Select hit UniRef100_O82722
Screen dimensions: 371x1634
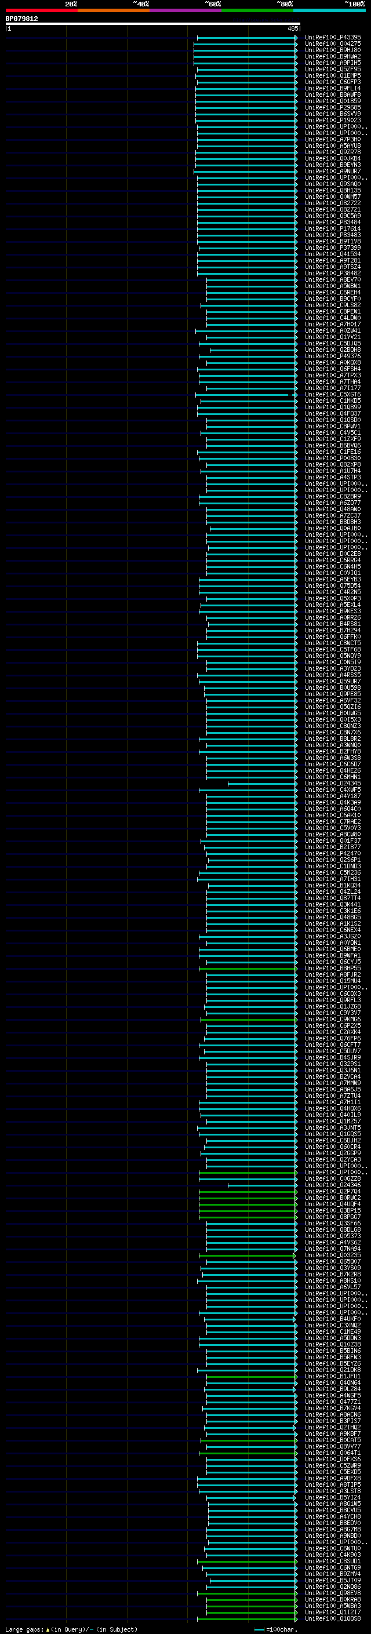tap(333, 203)
